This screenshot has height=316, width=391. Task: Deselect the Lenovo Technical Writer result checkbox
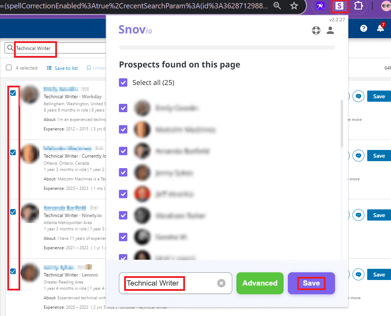[x=13, y=271]
